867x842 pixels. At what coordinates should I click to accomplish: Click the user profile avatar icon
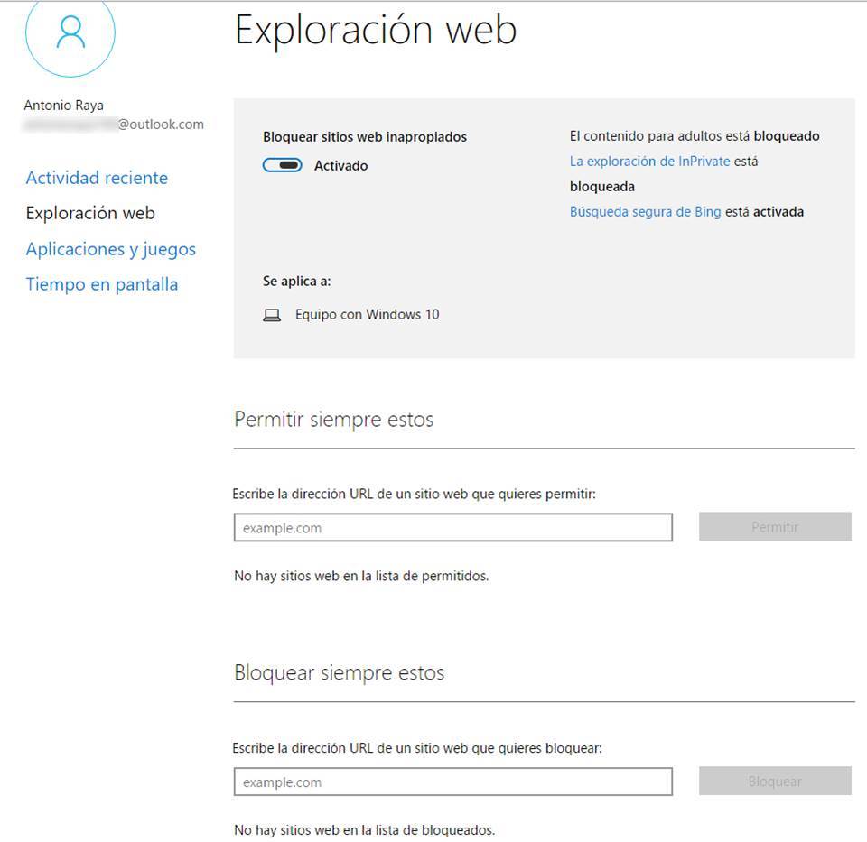pyautogui.click(x=70, y=33)
